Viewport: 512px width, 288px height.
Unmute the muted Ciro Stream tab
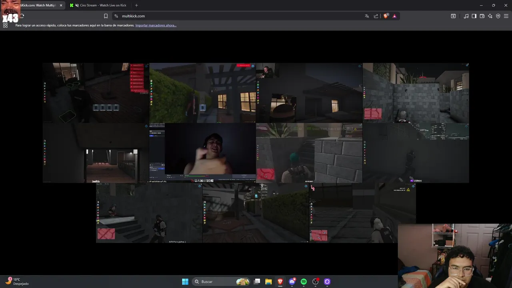click(x=77, y=5)
